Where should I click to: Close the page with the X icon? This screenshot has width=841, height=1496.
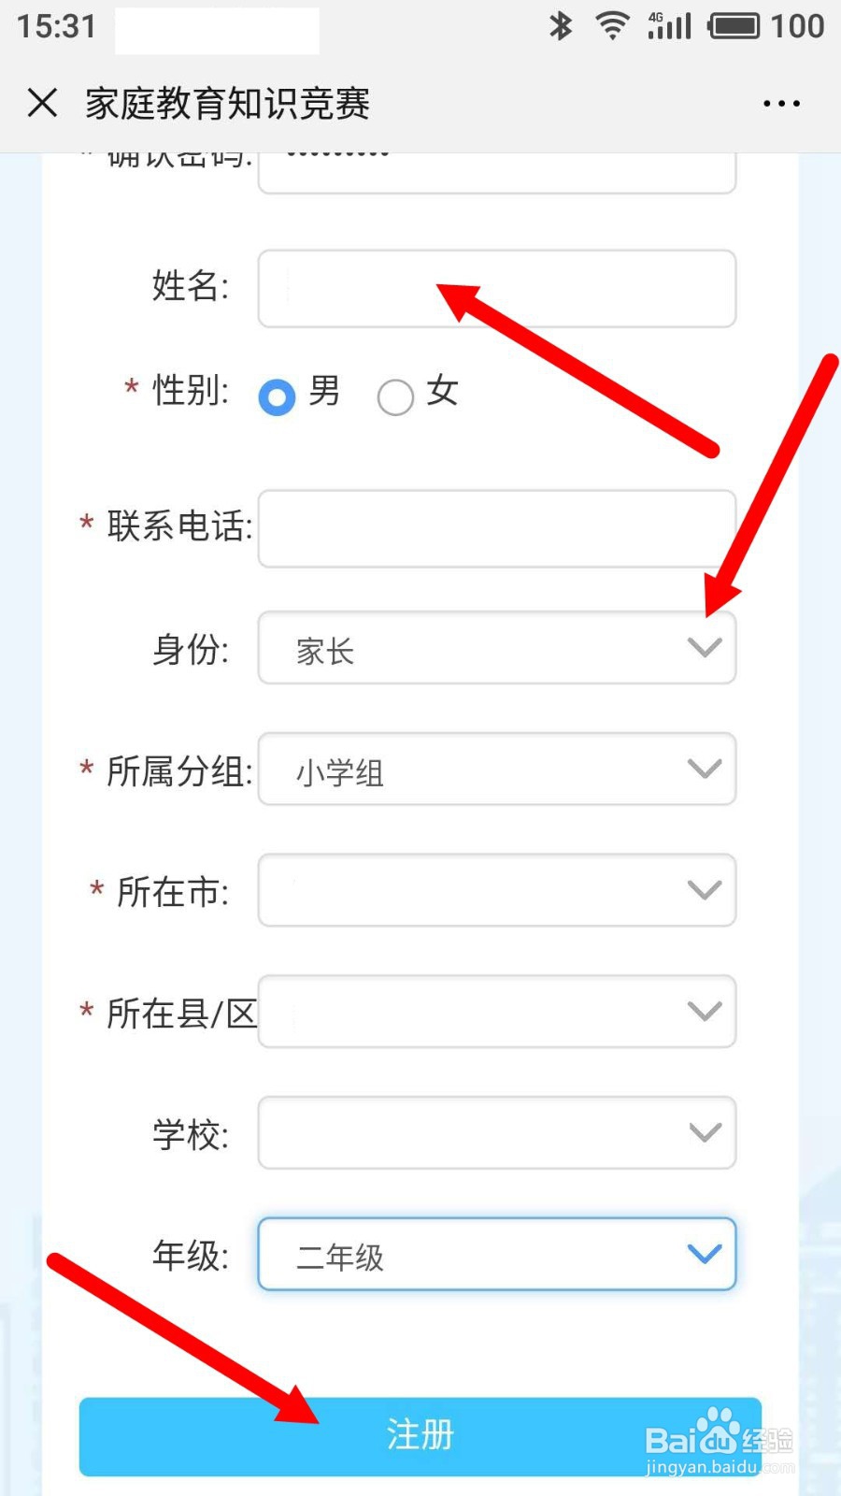coord(42,103)
